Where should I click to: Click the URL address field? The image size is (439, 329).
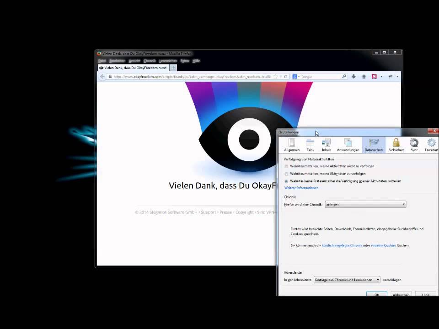(x=192, y=77)
